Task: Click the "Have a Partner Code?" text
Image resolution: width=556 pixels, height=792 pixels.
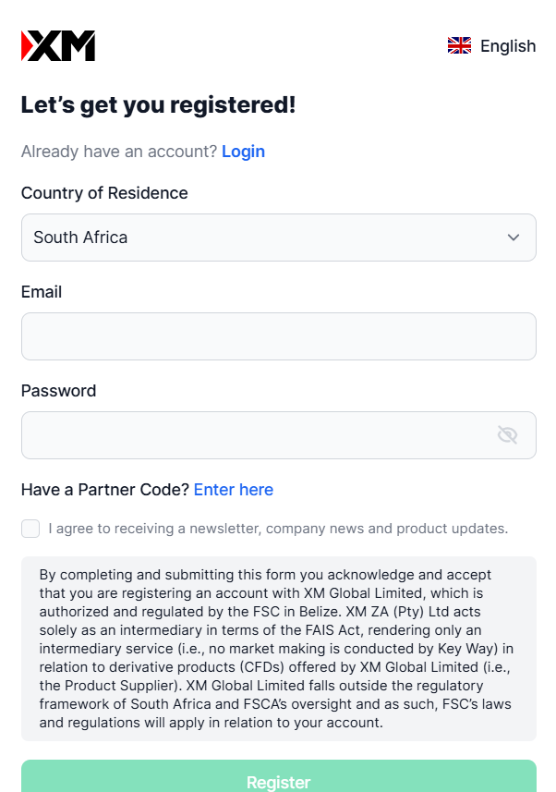Action: click(x=105, y=490)
